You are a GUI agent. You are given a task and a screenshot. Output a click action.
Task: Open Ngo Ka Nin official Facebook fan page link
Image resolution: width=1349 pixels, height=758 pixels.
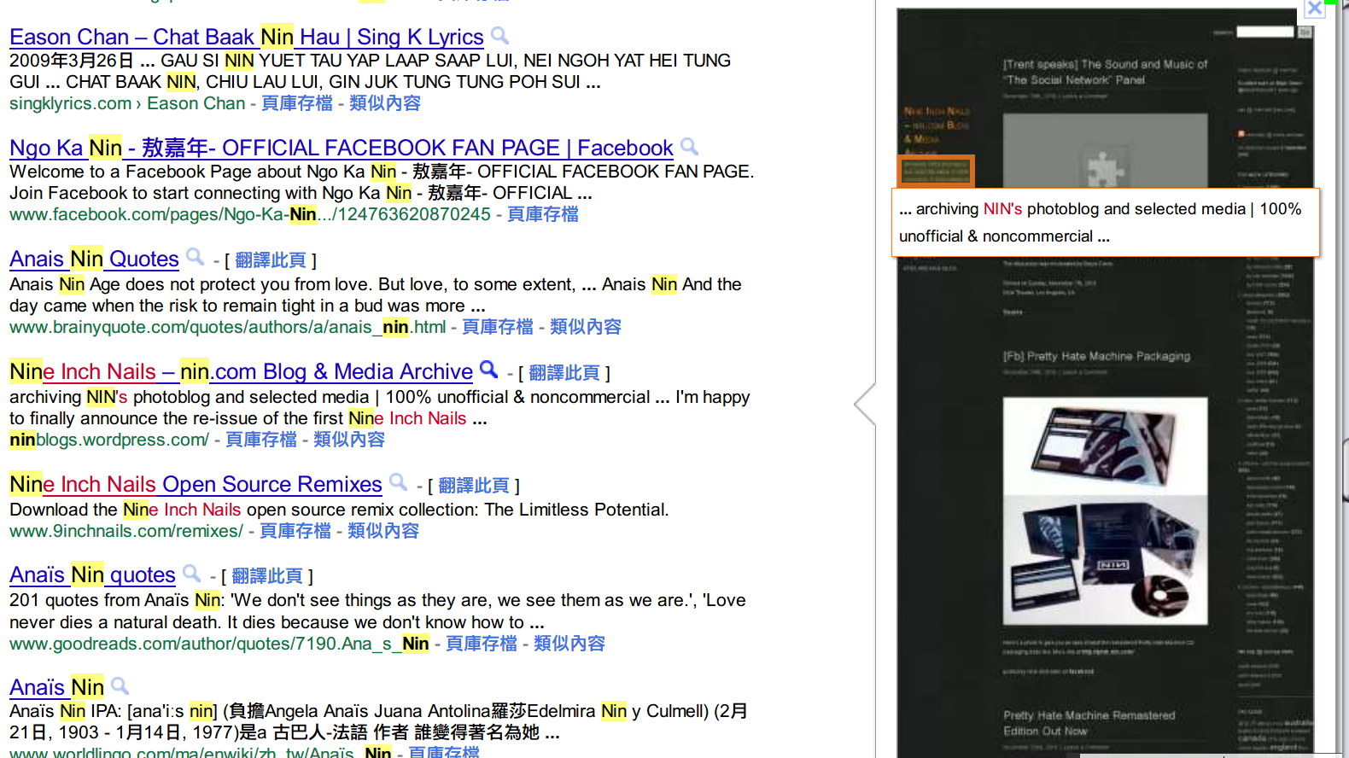tap(341, 149)
